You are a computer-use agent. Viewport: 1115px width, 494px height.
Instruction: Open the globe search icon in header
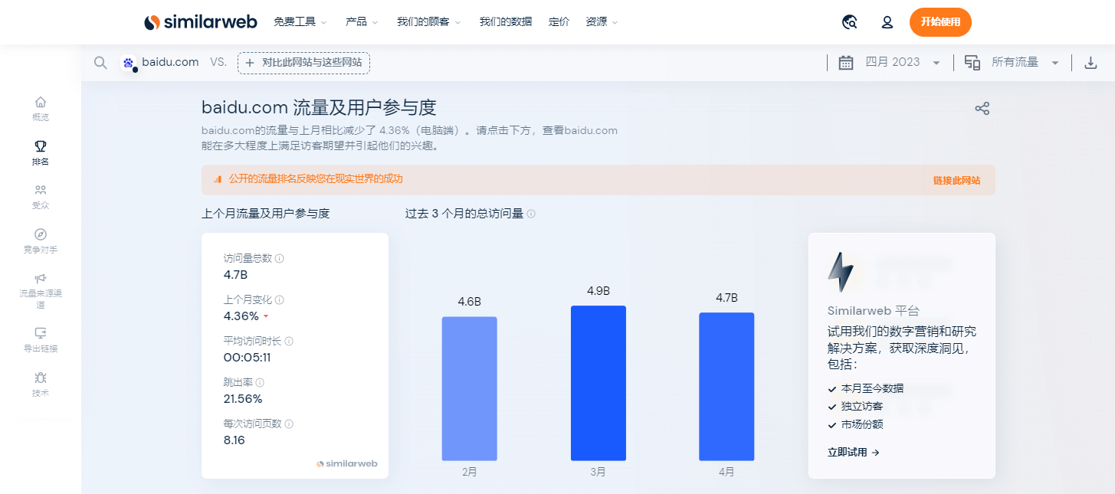pyautogui.click(x=849, y=22)
